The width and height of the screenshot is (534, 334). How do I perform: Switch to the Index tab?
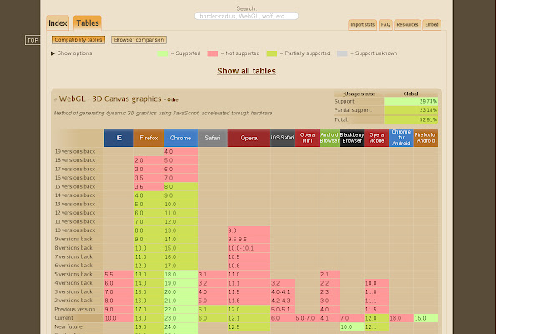58,23
